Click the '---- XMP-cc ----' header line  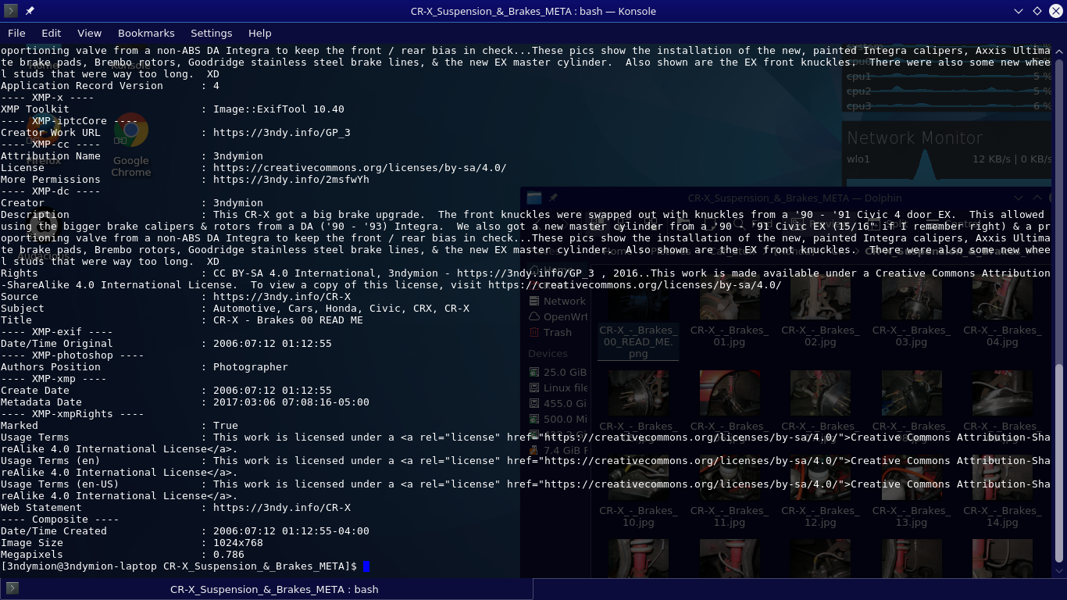(x=51, y=145)
